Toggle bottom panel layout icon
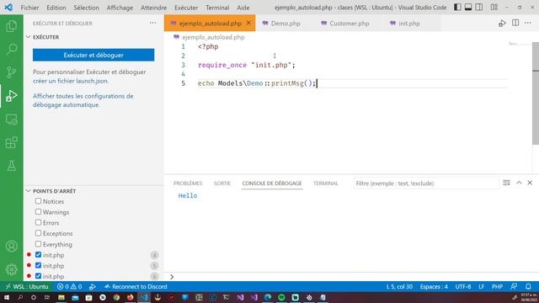Image resolution: width=539 pixels, height=303 pixels. click(x=468, y=8)
